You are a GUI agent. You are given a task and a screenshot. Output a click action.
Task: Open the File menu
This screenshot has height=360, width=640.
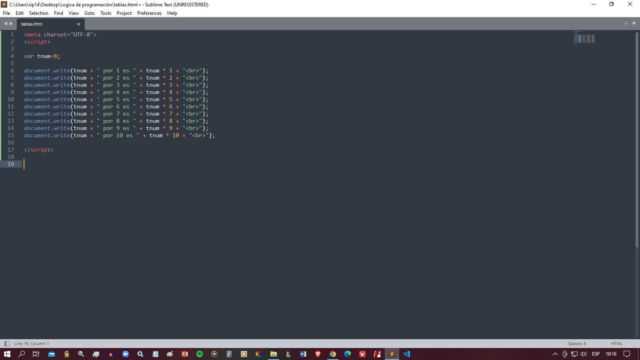[x=6, y=13]
